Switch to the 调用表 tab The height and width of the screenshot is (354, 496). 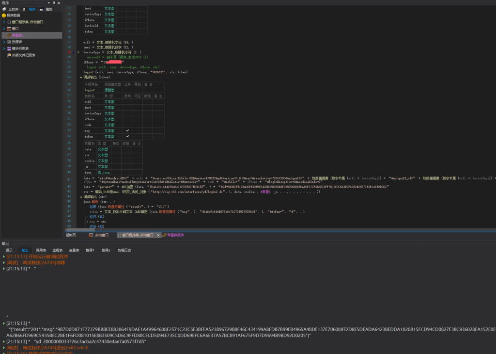41,250
